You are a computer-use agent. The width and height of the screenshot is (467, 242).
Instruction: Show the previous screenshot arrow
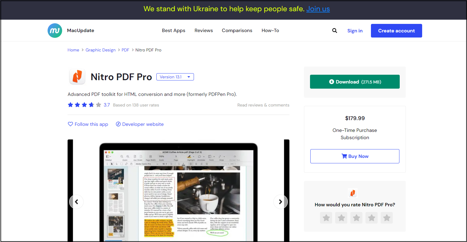(76, 202)
